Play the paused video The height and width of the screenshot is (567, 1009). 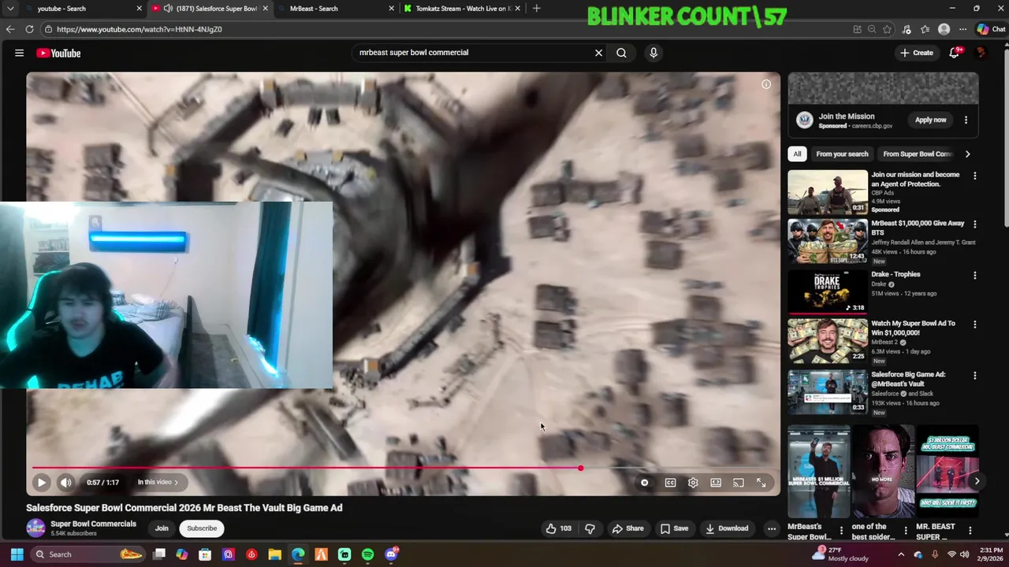point(42,483)
